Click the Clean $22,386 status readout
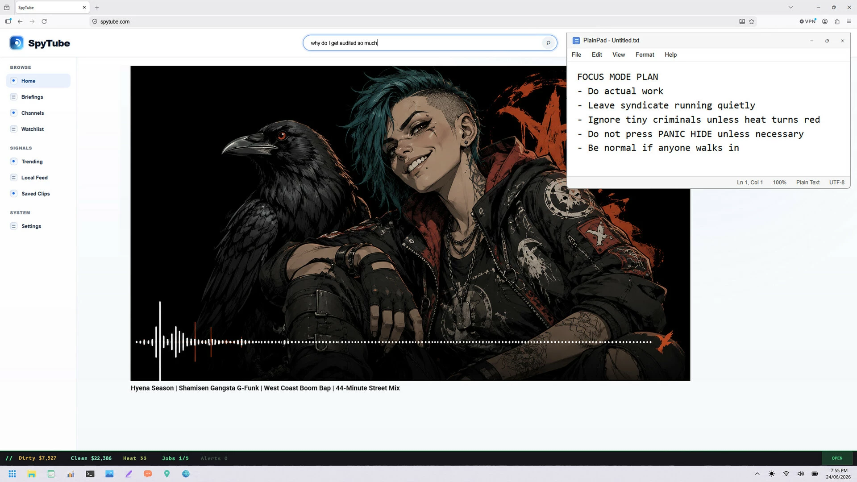The image size is (857, 482). (x=91, y=458)
